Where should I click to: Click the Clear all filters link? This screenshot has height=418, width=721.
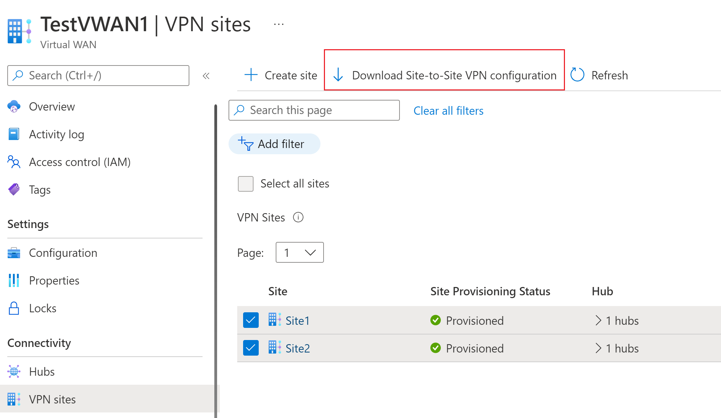448,111
